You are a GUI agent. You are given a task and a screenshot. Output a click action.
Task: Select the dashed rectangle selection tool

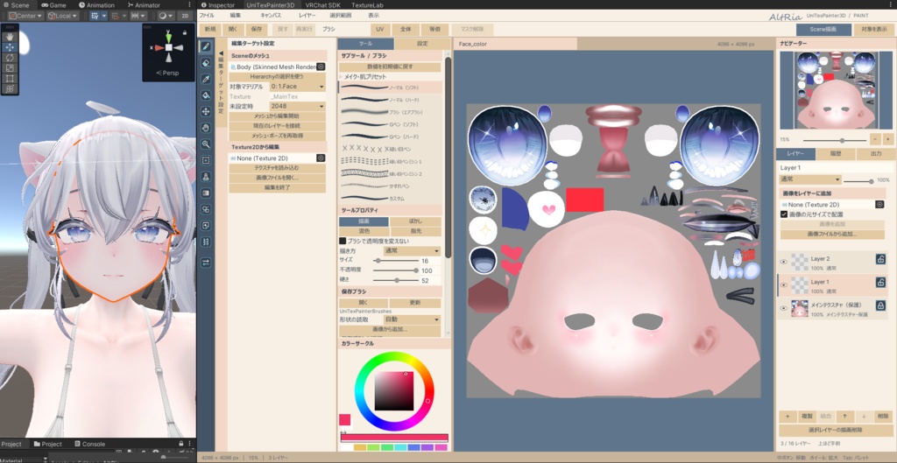pos(206,161)
